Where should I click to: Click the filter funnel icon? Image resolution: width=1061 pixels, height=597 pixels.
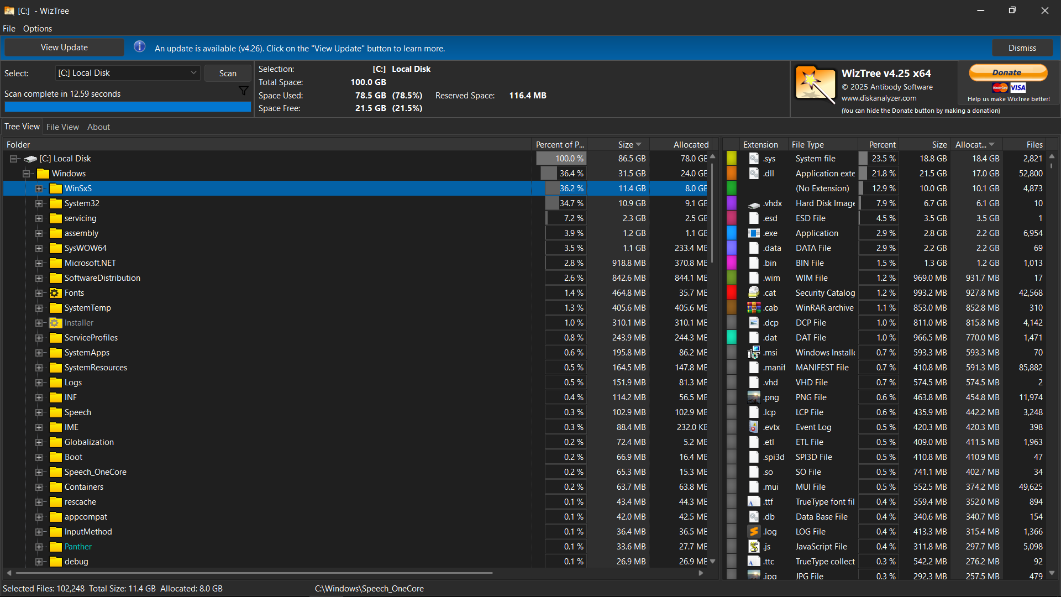click(x=243, y=91)
